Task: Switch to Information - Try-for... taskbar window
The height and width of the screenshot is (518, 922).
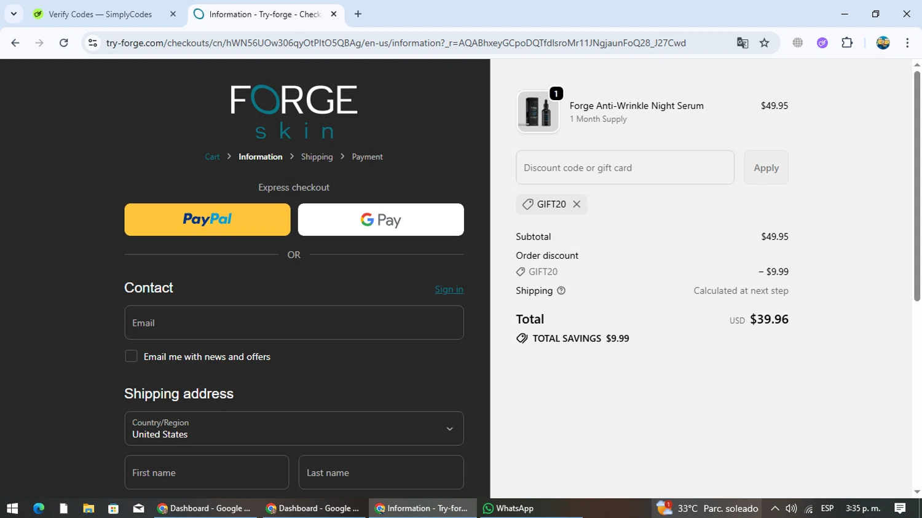Action: pyautogui.click(x=423, y=508)
